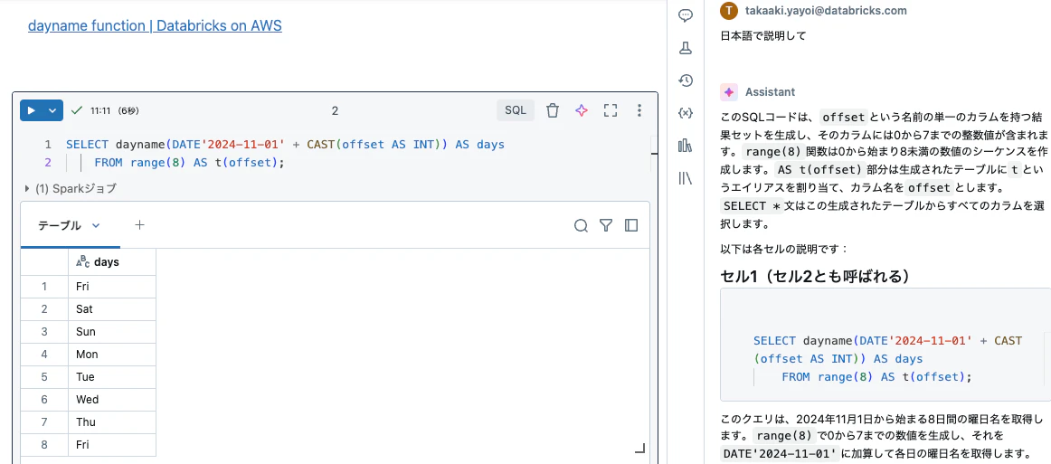Add a new visualization with plus icon
Viewport: 1051px width, 464px height.
(139, 224)
